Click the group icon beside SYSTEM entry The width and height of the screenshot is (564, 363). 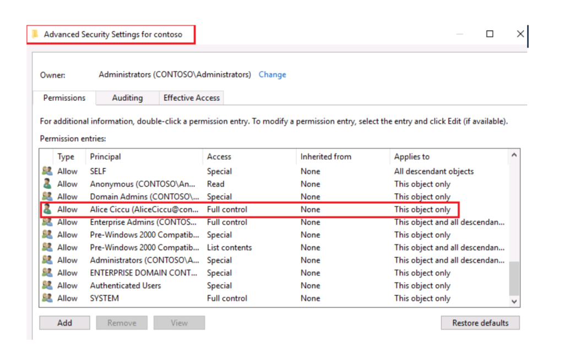47,298
